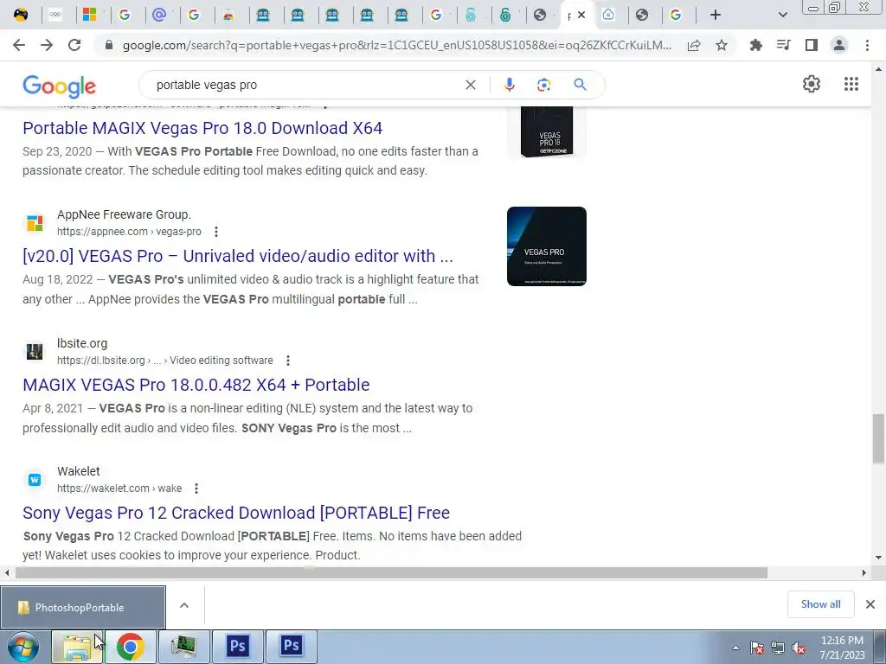Screen dimensions: 886x664
Task: Open more options for AppNee result
Action: tap(215, 232)
